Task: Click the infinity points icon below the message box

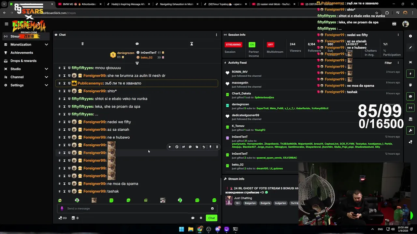Action: (x=63, y=218)
